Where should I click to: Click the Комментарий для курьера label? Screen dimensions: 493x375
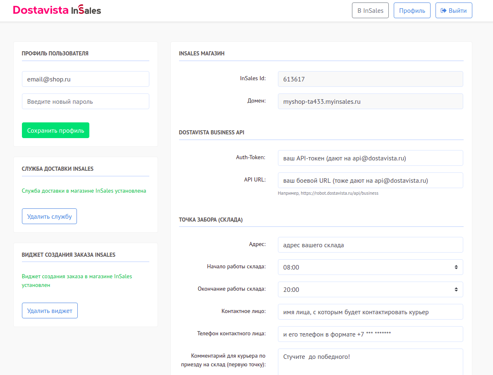coord(223,360)
